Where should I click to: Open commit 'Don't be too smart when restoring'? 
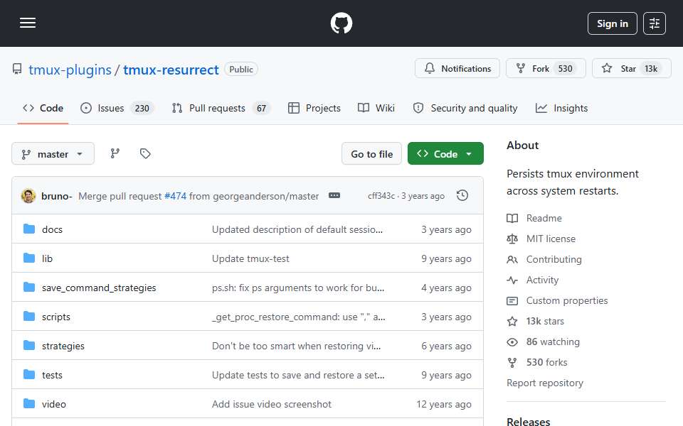coord(296,346)
